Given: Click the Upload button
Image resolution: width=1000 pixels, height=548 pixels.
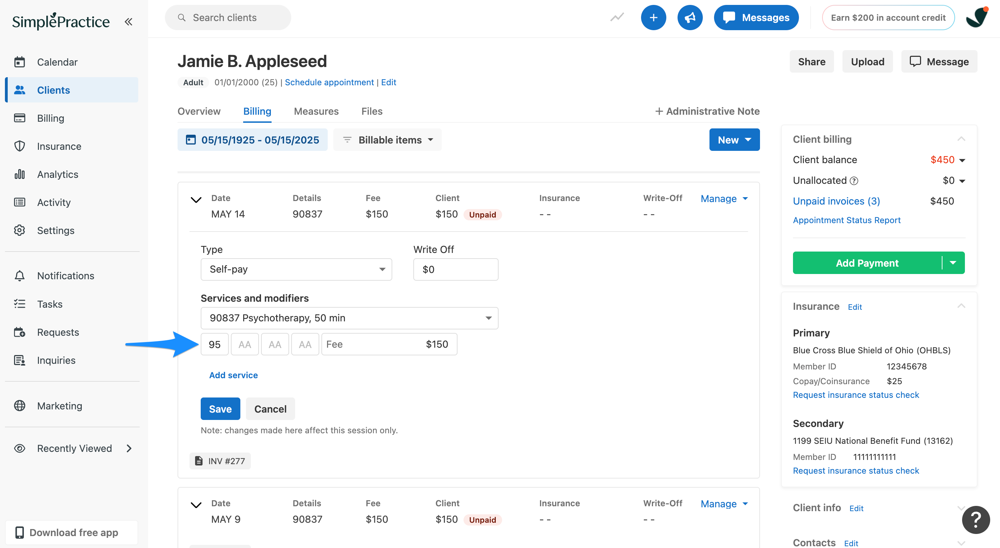Looking at the screenshot, I should [868, 61].
